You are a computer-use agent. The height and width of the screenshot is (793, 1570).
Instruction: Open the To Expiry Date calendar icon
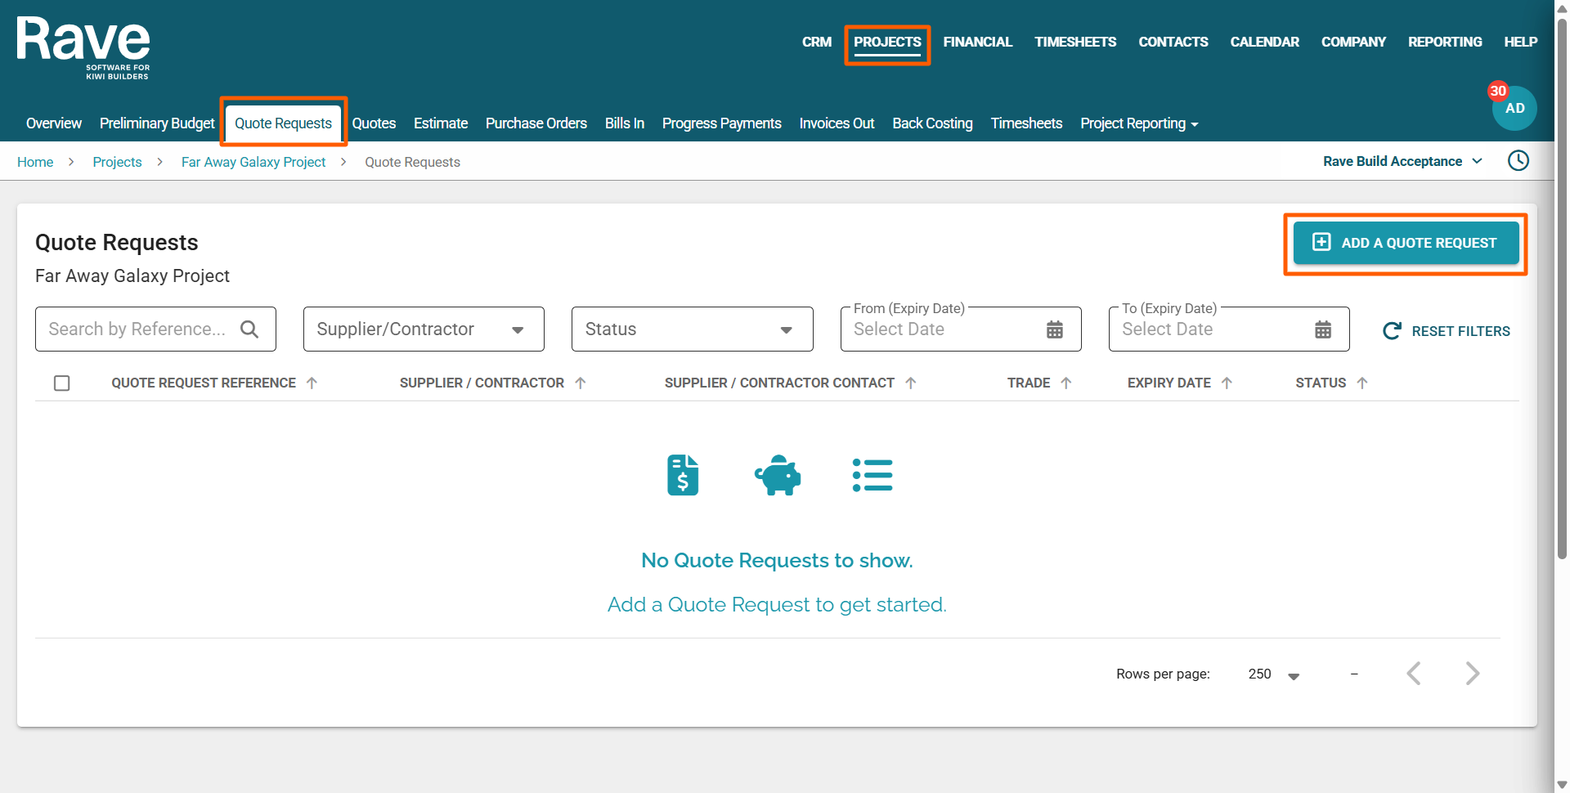[1322, 329]
